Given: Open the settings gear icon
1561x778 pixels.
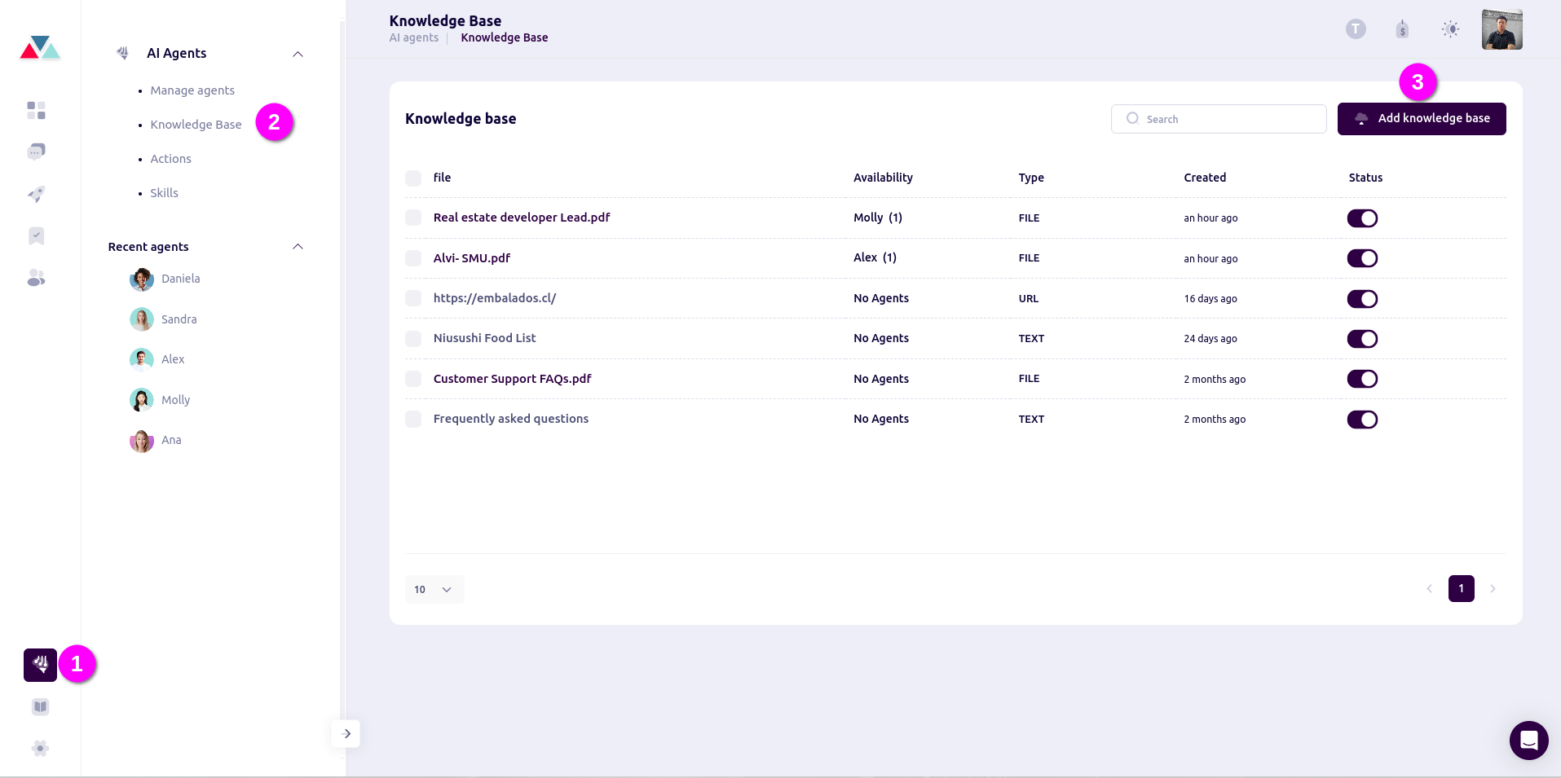Looking at the screenshot, I should [40, 748].
